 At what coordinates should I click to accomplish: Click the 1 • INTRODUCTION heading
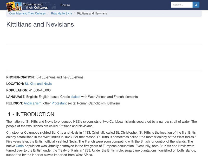[31, 114]
